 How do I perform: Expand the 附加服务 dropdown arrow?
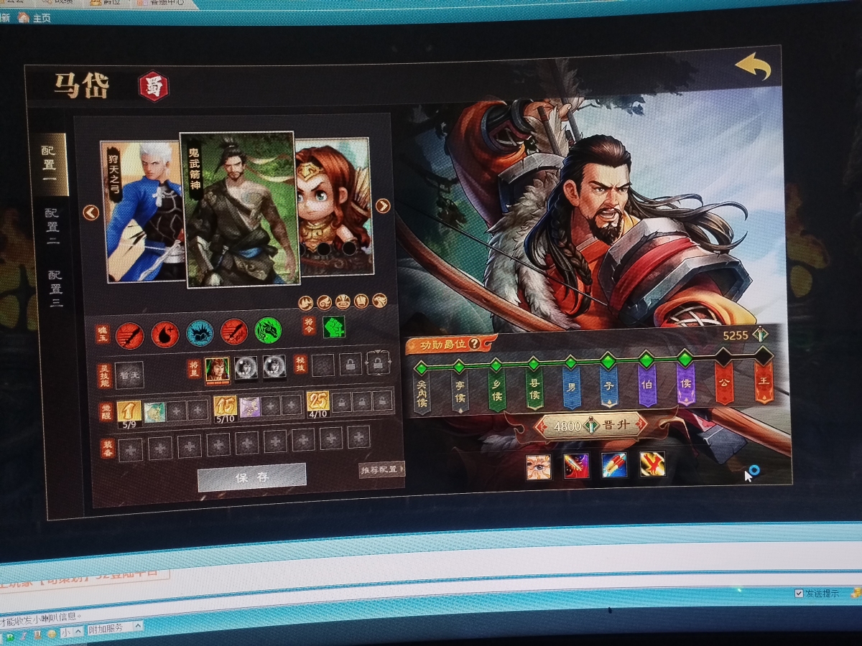138,627
